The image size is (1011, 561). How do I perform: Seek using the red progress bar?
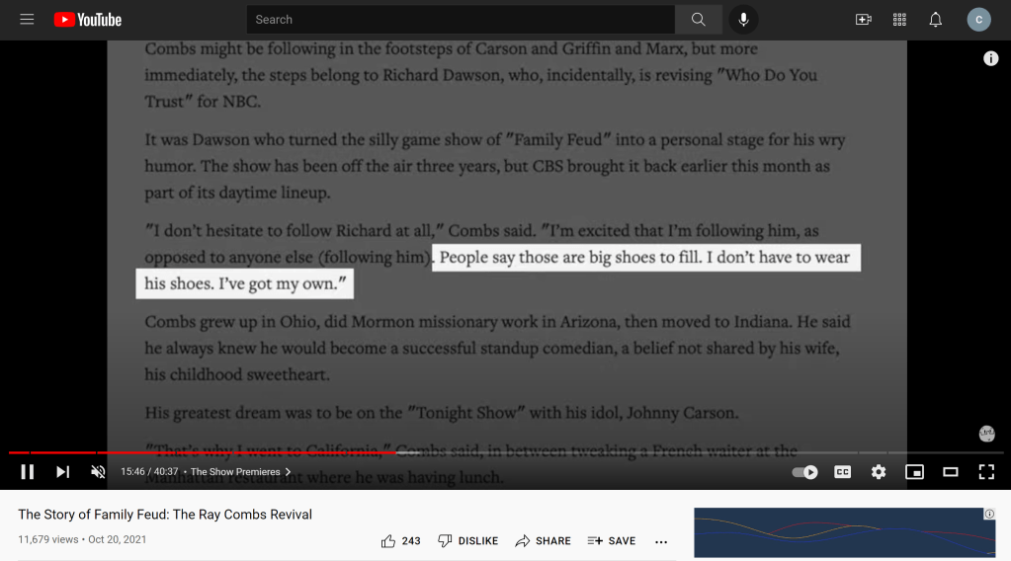coord(198,452)
